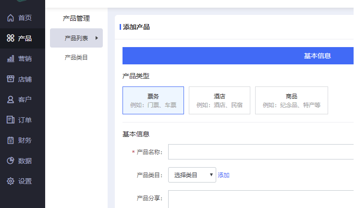Screen dimensions: 356x208
Task: Click the 产品名称 input field
Action: click(x=261, y=152)
